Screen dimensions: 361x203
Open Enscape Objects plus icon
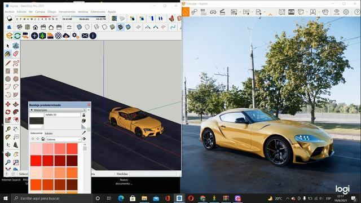tap(34, 36)
